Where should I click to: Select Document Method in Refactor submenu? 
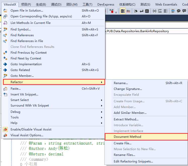pyautogui.click(x=146, y=137)
